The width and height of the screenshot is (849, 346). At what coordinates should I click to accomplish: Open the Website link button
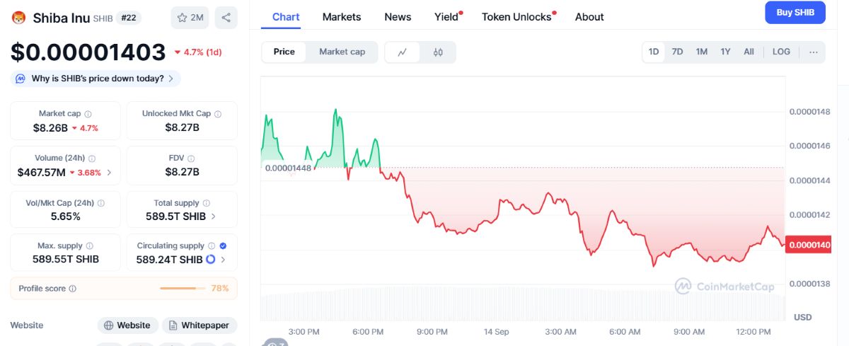pyautogui.click(x=127, y=325)
